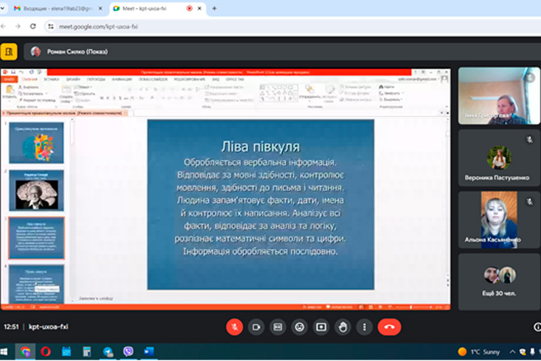541x361 pixels.
Task: Open Calculator from the taskbar
Action: (87, 351)
